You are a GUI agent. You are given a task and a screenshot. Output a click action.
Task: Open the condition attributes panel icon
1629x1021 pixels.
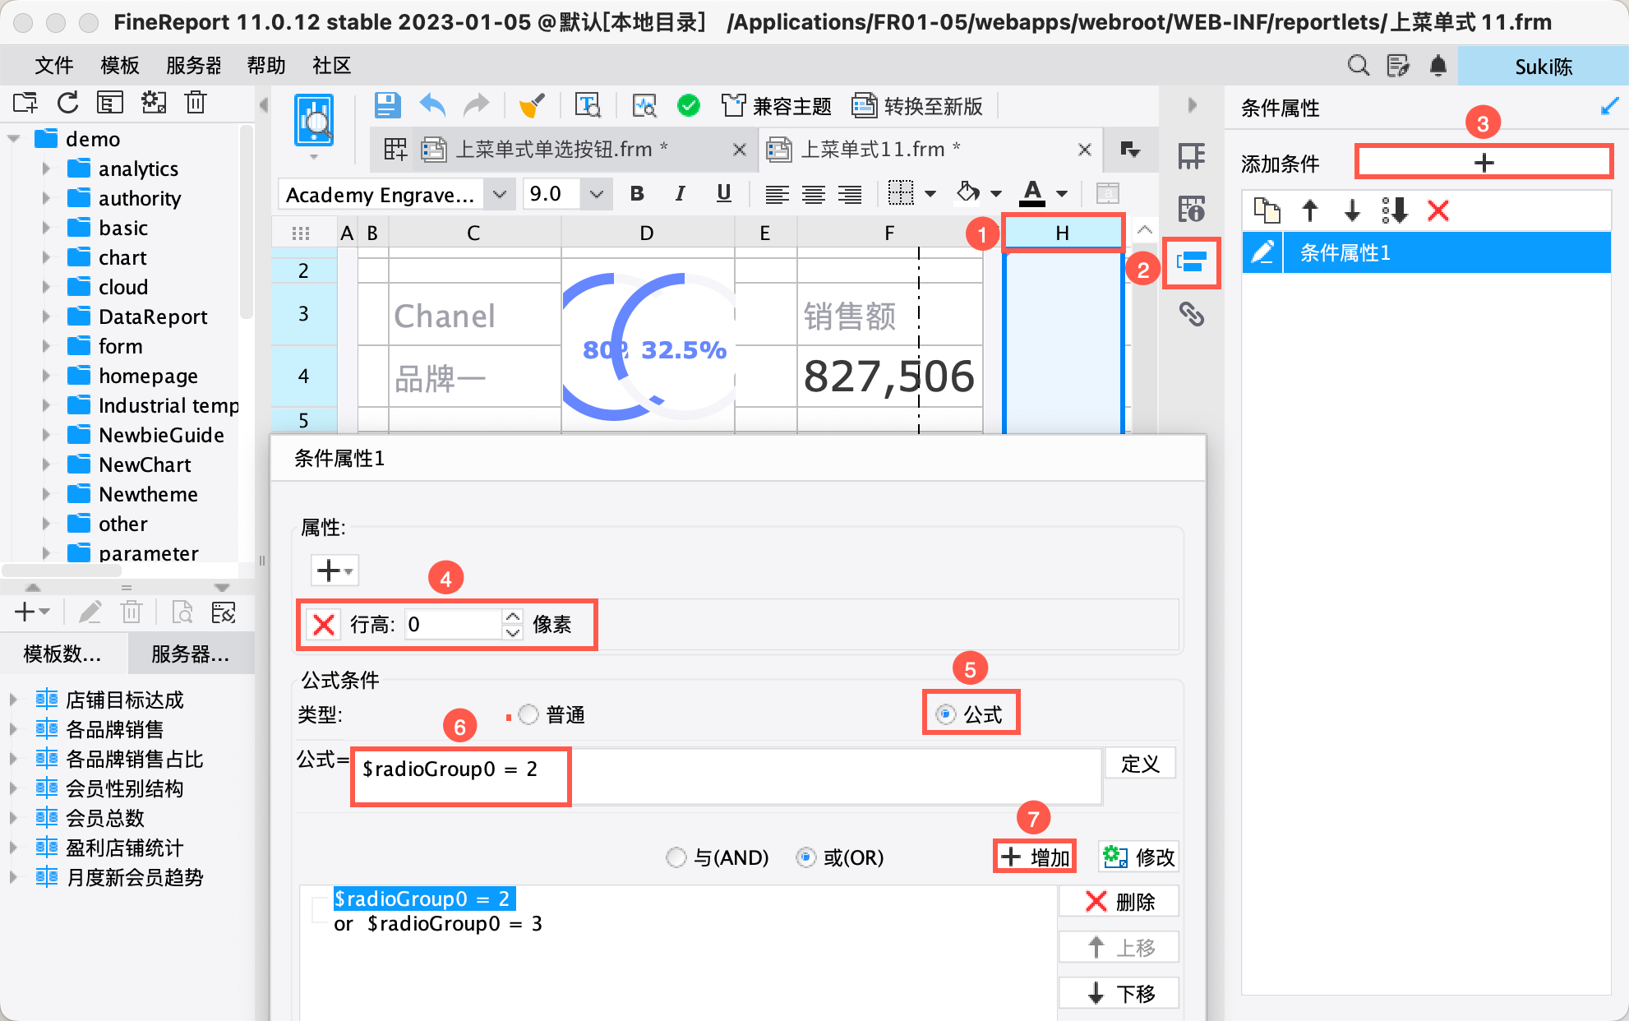tap(1191, 262)
